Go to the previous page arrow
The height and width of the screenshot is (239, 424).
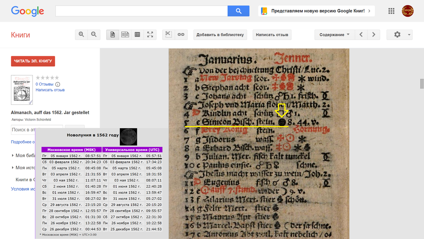361,35
